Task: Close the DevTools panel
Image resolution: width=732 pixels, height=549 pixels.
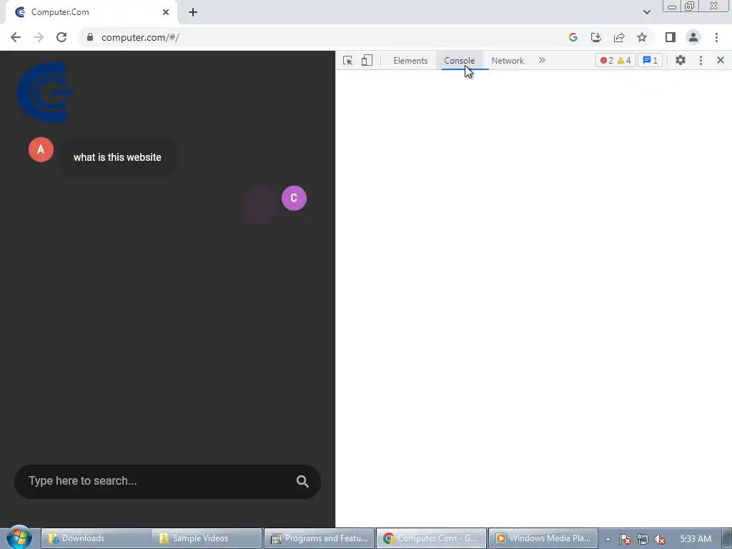Action: tap(721, 60)
